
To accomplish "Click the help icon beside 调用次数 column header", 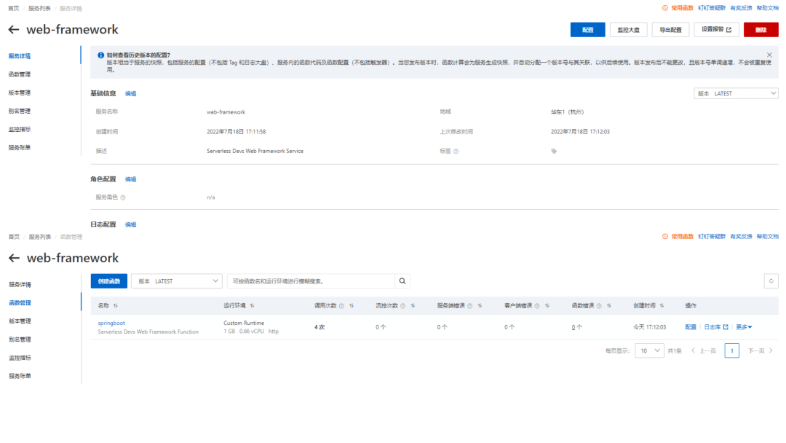I will tap(341, 306).
